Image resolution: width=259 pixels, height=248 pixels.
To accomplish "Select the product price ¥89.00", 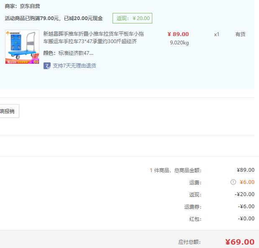I will click(178, 34).
